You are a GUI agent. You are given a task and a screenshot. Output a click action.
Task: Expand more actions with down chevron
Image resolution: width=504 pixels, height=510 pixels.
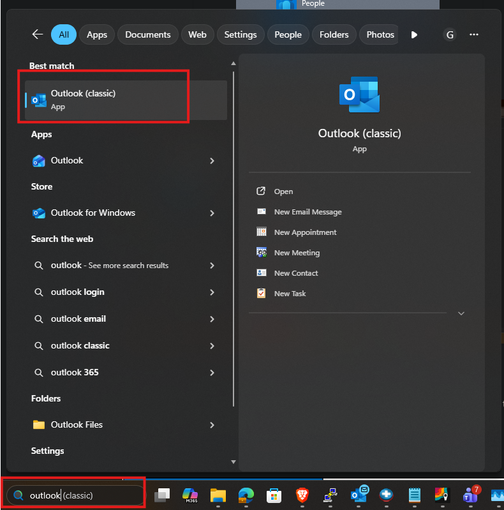point(461,313)
